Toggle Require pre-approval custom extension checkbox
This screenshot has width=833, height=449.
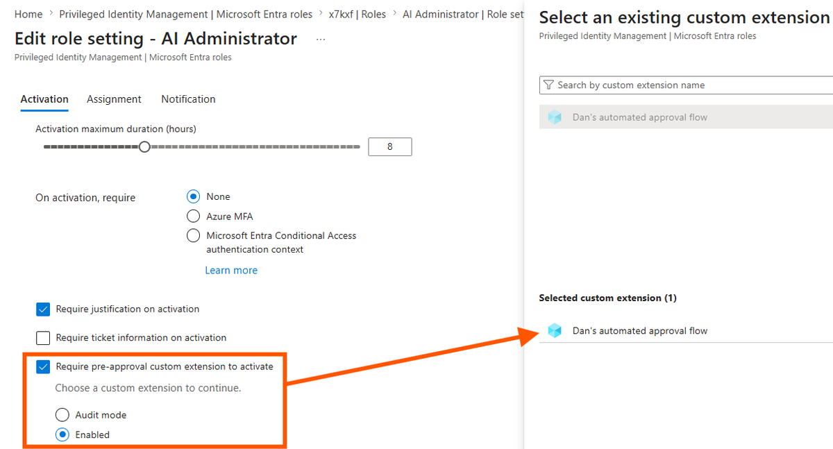coord(43,366)
